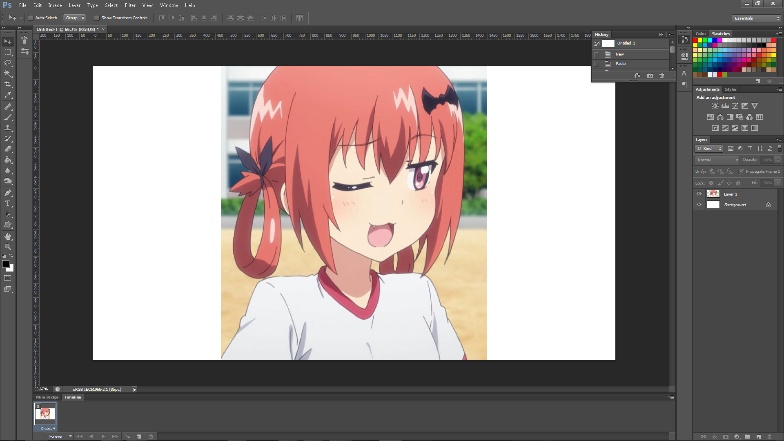Create new snapshot in History panel
Image resolution: width=784 pixels, height=441 pixels.
(x=650, y=76)
